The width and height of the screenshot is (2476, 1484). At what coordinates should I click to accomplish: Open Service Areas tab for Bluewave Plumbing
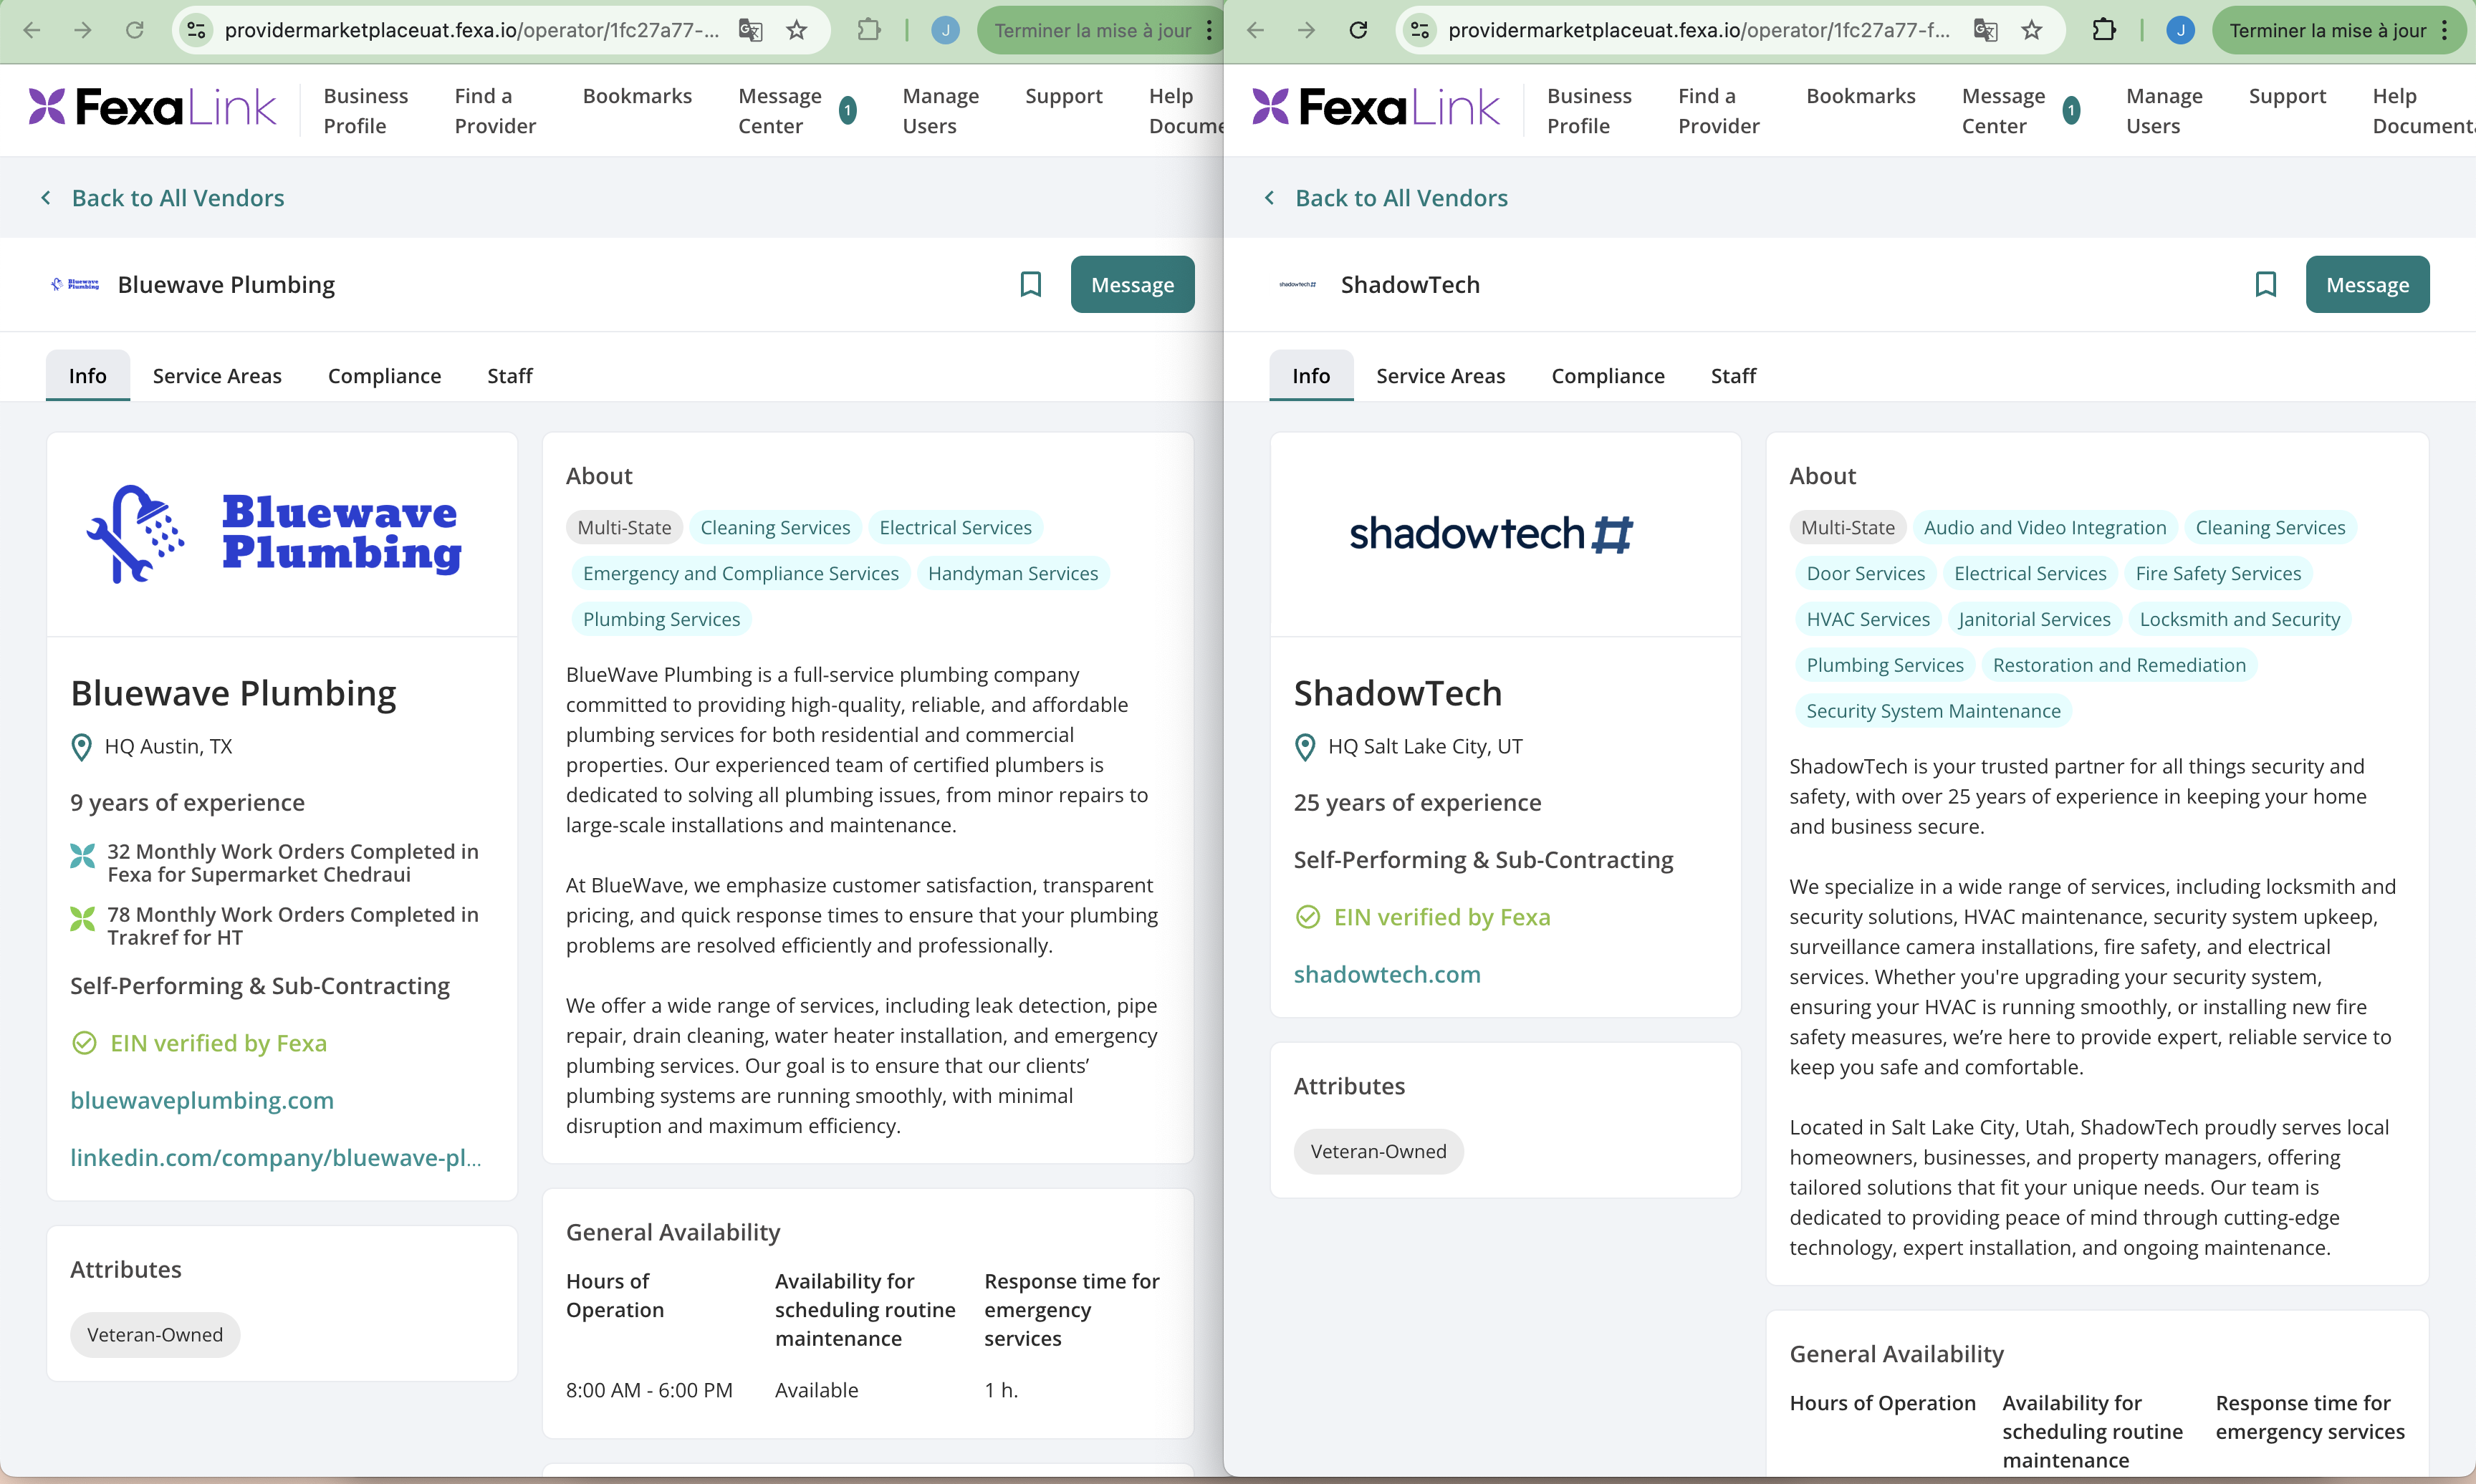(x=217, y=376)
